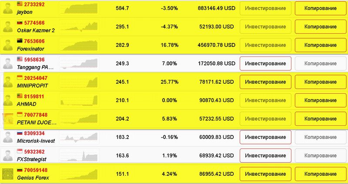Open account number 2733292 link
The width and height of the screenshot is (348, 184).
pyautogui.click(x=34, y=4)
